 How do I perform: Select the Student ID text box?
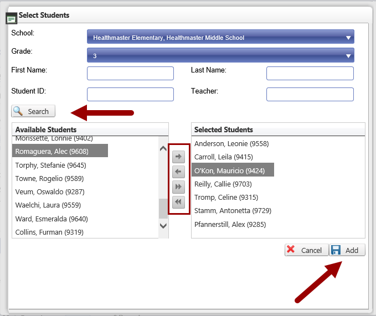(x=130, y=95)
